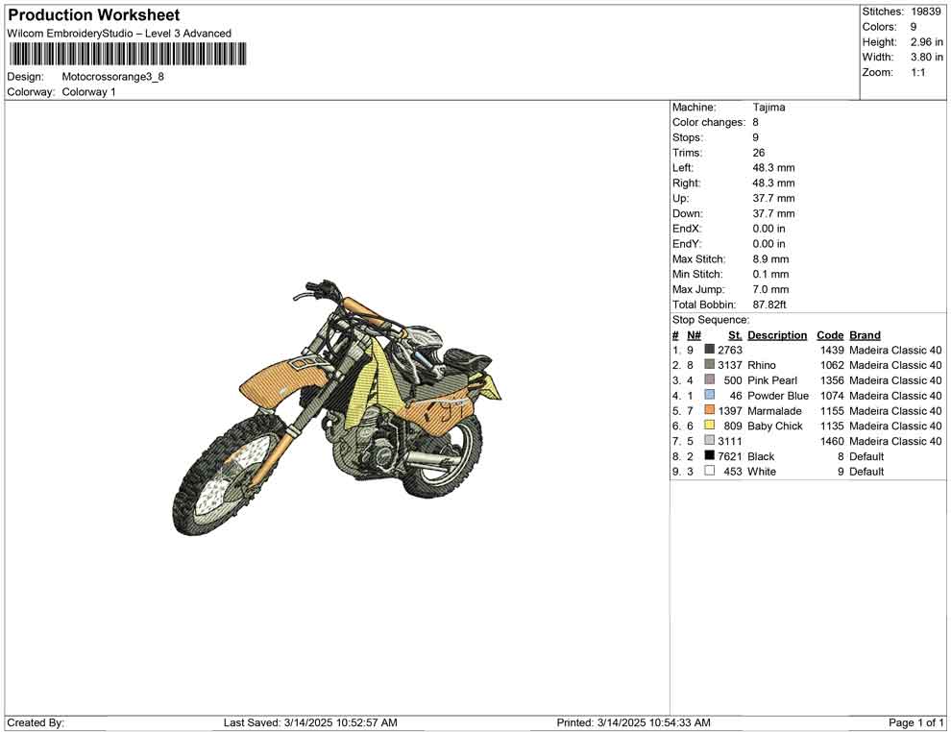Select the Black thread color box
The image size is (951, 732).
click(709, 456)
